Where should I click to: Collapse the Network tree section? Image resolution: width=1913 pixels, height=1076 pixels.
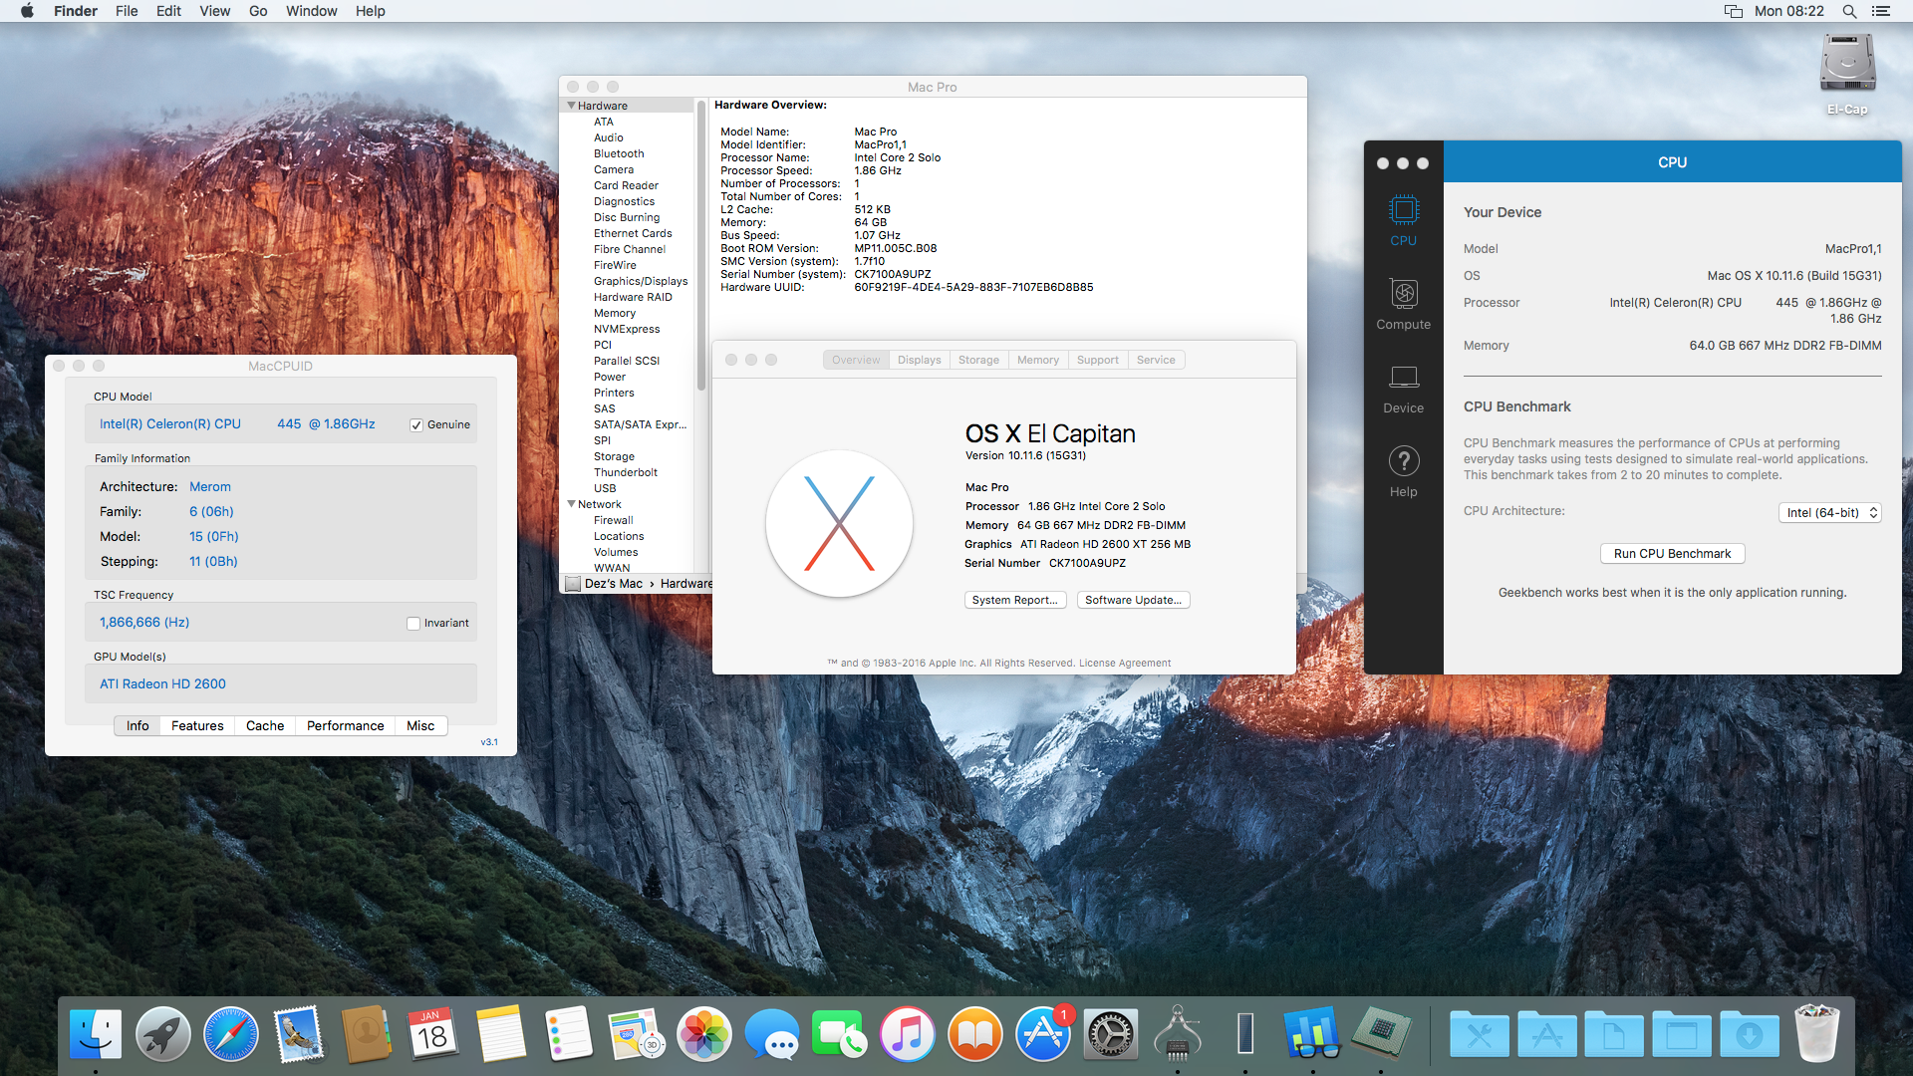pyautogui.click(x=572, y=504)
